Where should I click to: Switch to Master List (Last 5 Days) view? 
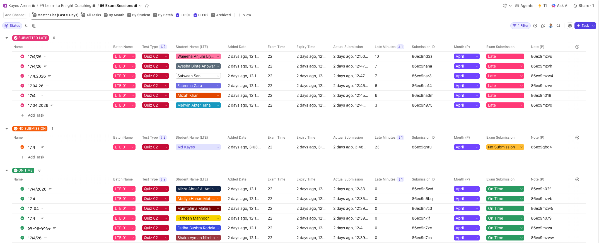point(55,15)
